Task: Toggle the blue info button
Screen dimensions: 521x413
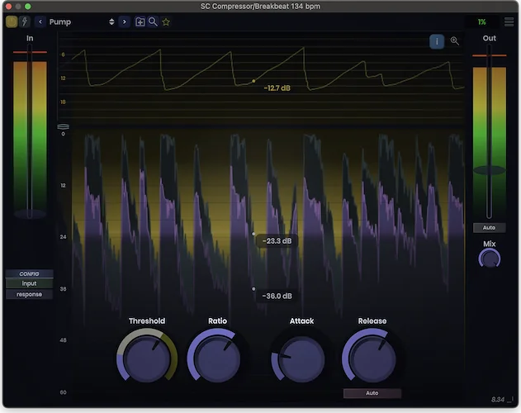Action: click(x=437, y=41)
